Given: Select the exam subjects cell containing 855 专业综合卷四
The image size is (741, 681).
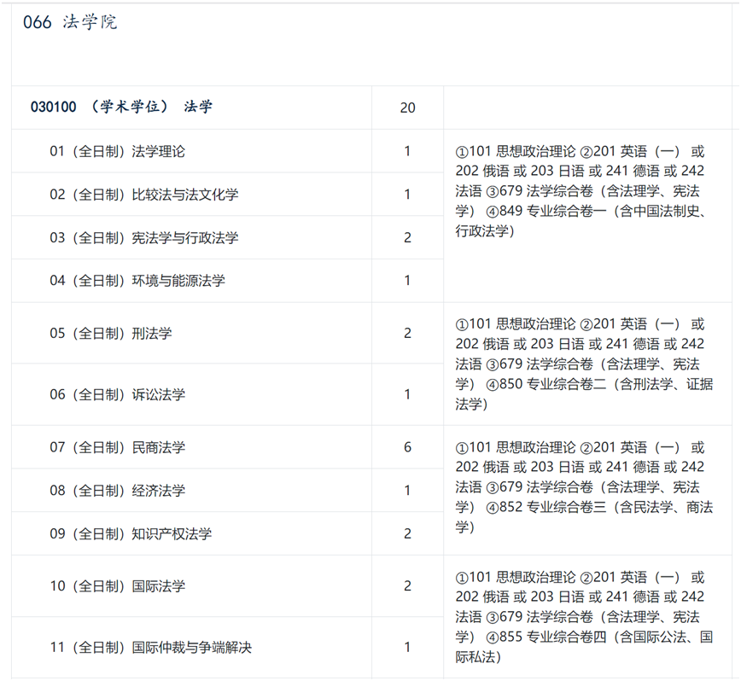Looking at the screenshot, I should pyautogui.click(x=581, y=616).
